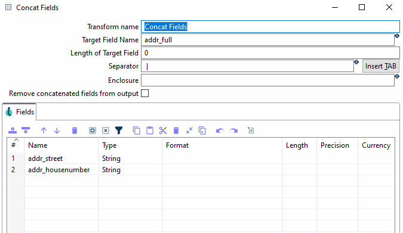Screen dimensions: 403x233
Task: Undo the last table edit
Action: point(220,131)
